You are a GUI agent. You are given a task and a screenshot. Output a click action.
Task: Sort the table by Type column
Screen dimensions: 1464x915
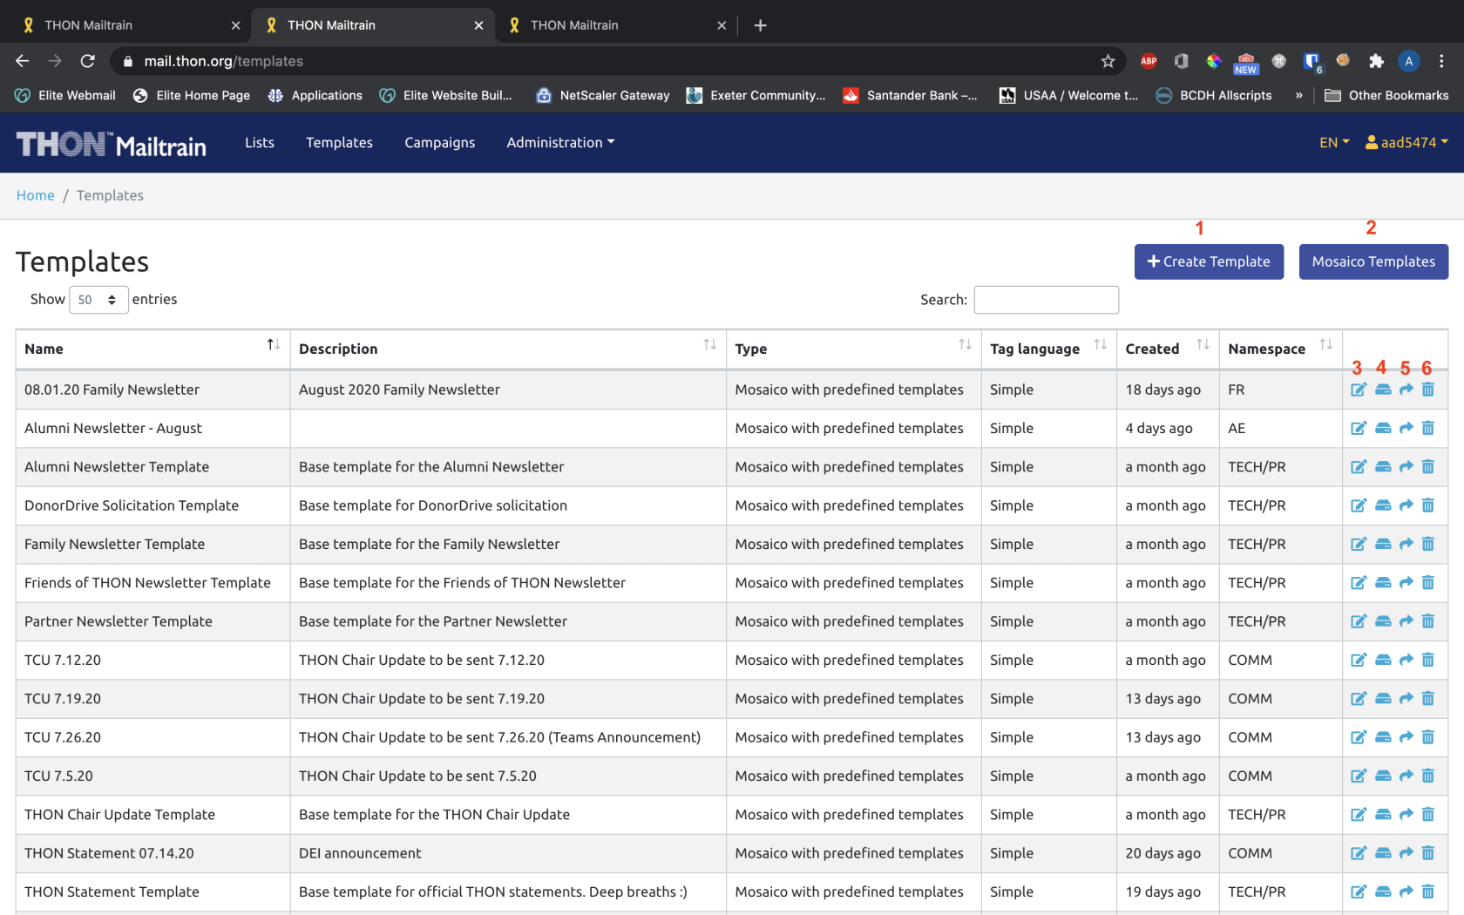pos(853,349)
